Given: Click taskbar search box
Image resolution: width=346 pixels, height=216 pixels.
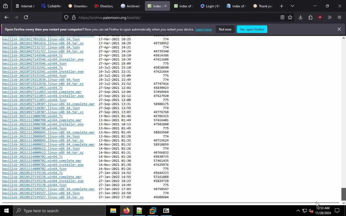Looking at the screenshot, I should coord(59,211).
